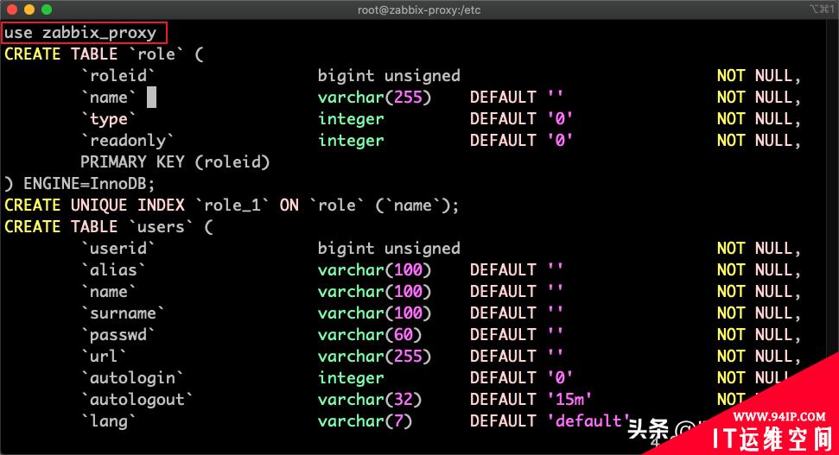Click varchar(255) in the role name row

click(x=374, y=98)
